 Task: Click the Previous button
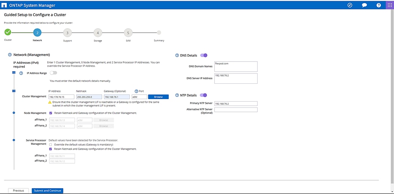(19, 191)
